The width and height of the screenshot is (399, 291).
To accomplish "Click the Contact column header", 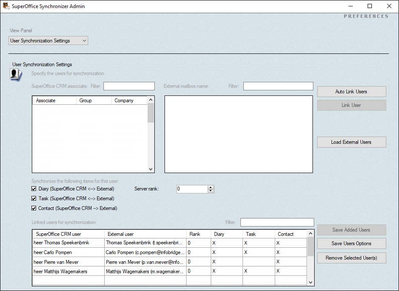I will [291, 234].
